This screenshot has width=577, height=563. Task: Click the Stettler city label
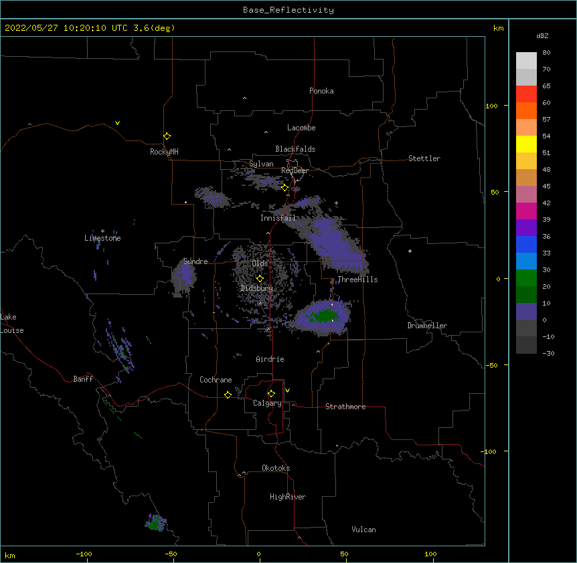pyautogui.click(x=424, y=158)
